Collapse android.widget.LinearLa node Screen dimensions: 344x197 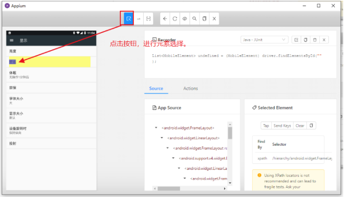[x=179, y=168]
